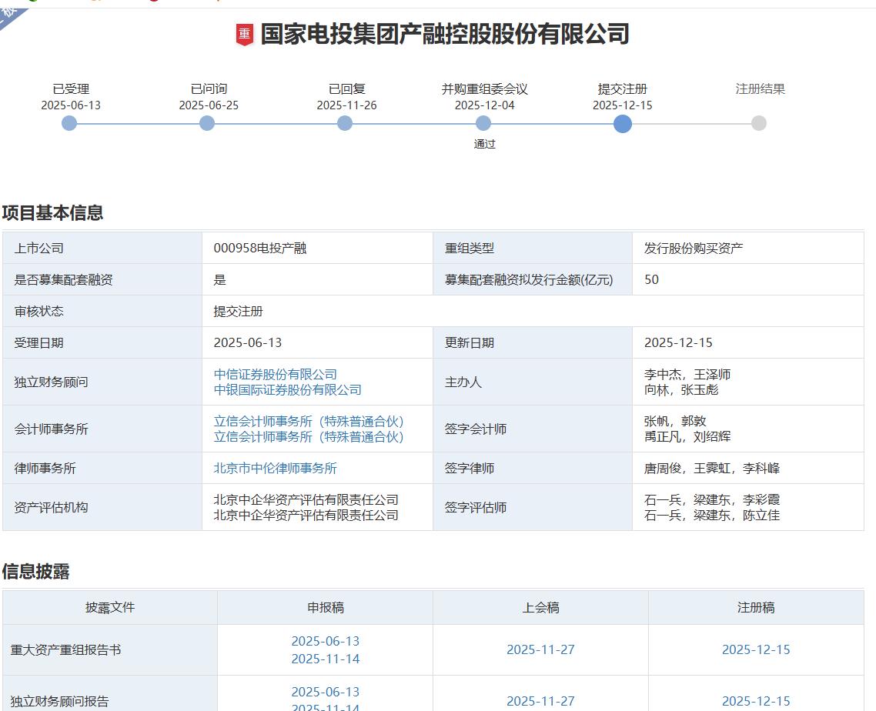Select the 已问询 timeline node dated 2025-06-25
Screen dimensions: 876x711
207,123
